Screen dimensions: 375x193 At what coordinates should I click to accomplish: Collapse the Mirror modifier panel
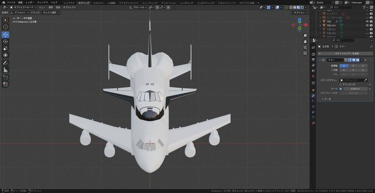(x=320, y=60)
